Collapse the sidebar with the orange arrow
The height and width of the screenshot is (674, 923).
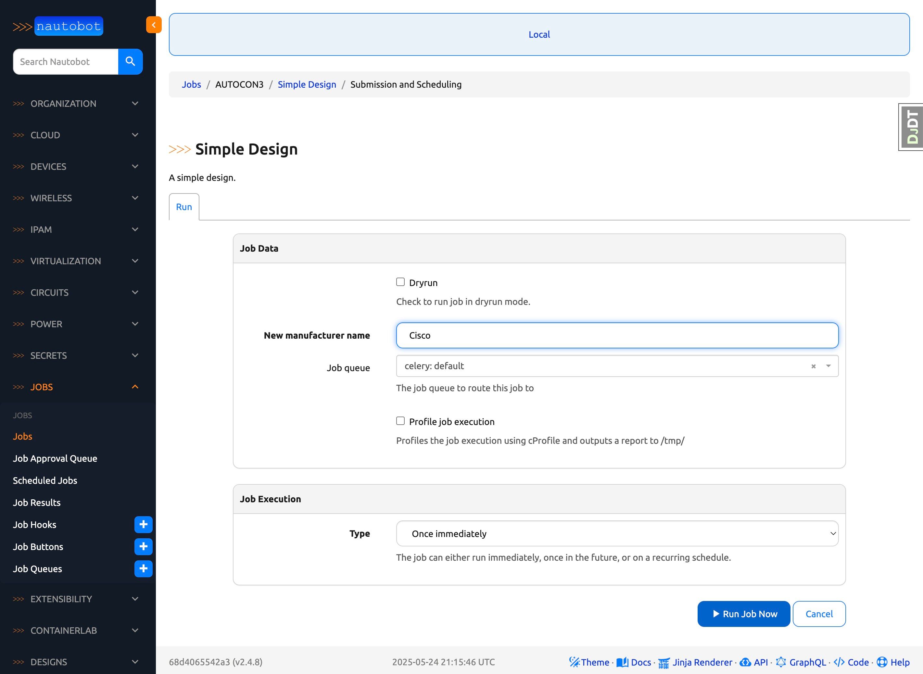(153, 25)
